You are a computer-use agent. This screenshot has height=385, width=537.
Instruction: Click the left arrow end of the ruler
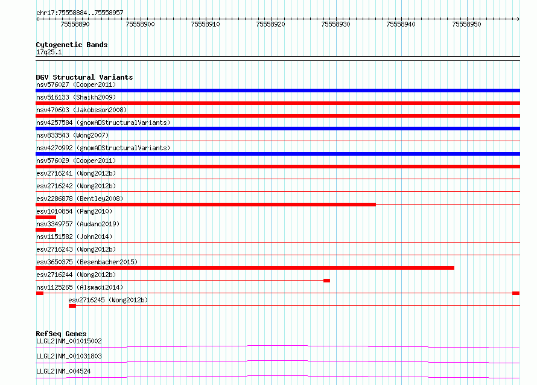coord(37,19)
